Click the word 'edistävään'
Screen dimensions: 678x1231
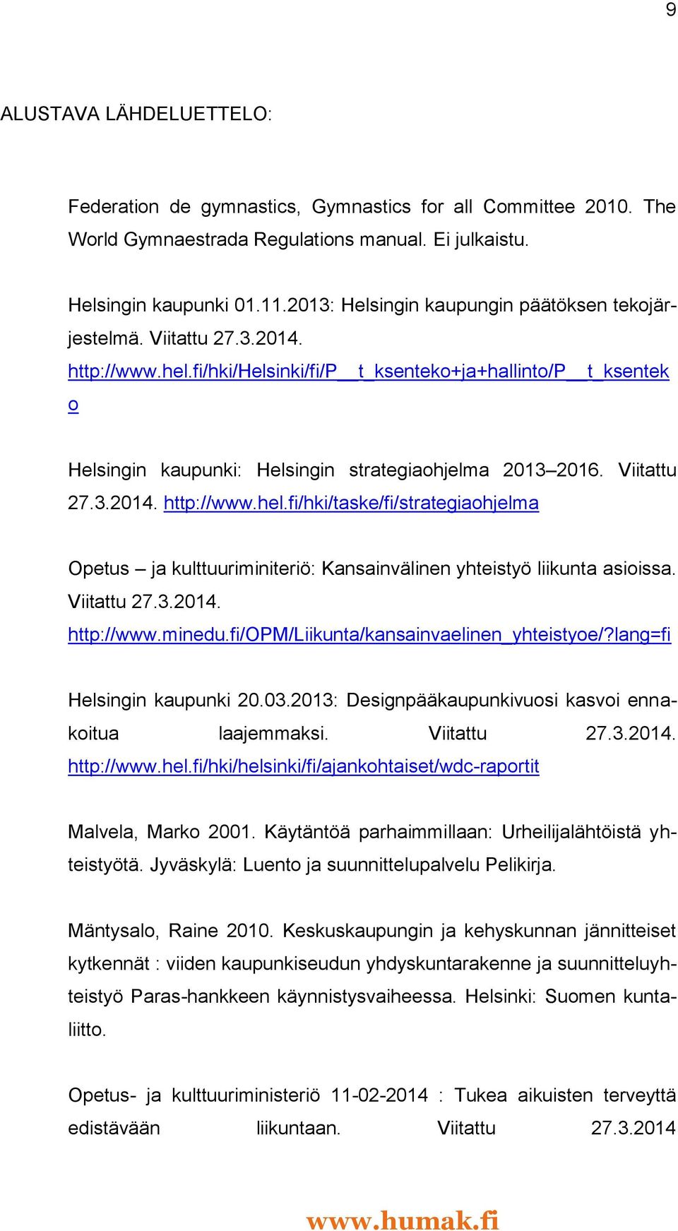tap(114, 1128)
